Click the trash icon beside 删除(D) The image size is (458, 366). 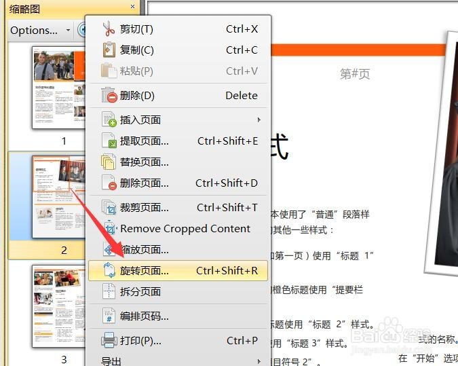pos(109,95)
